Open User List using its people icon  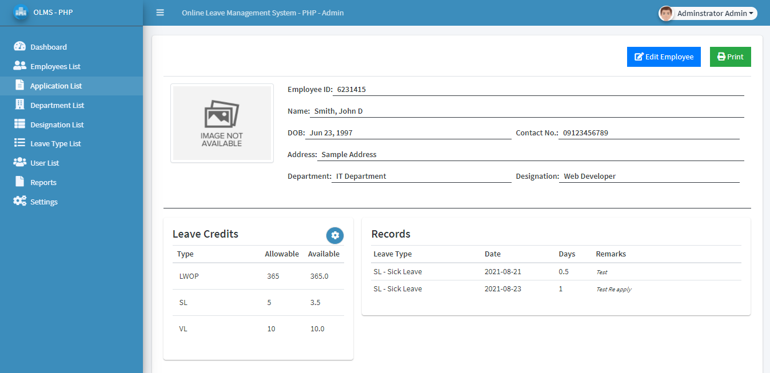(x=19, y=162)
